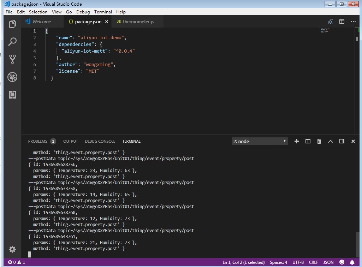362x267 pixels.
Task: Maximize the panel with up chevron
Action: [x=330, y=141]
